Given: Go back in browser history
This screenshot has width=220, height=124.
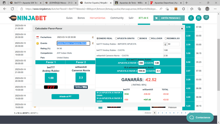Looking at the screenshot, I should [5, 9].
